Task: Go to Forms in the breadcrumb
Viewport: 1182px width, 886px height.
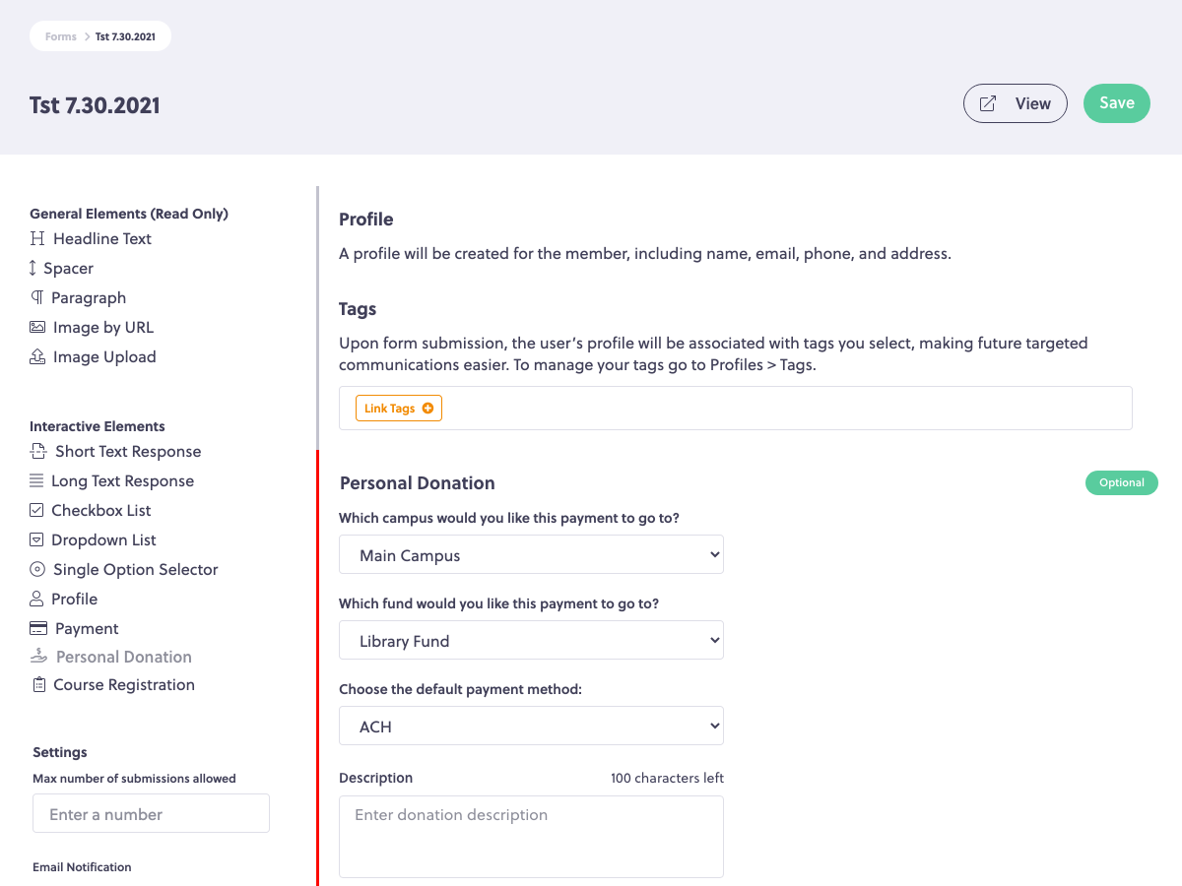Action: tap(60, 36)
